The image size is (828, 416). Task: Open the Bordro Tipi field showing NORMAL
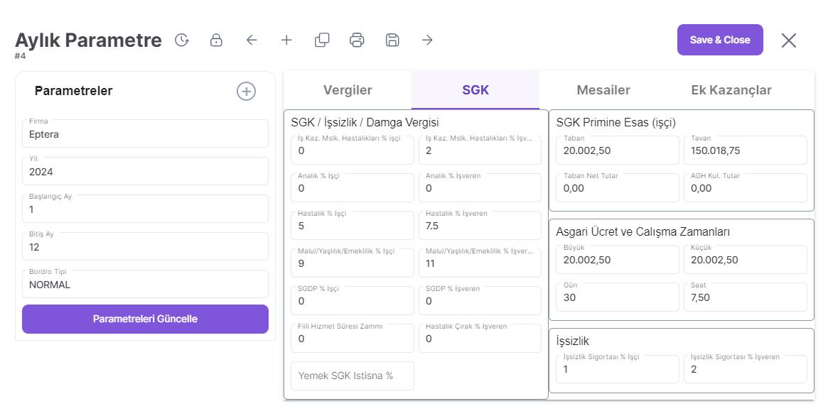[x=145, y=285]
